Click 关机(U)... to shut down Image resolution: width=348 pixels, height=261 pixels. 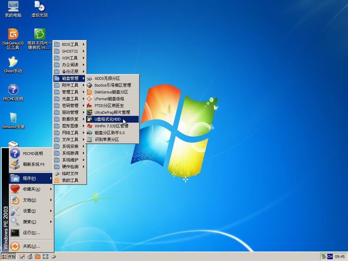[x=31, y=246]
